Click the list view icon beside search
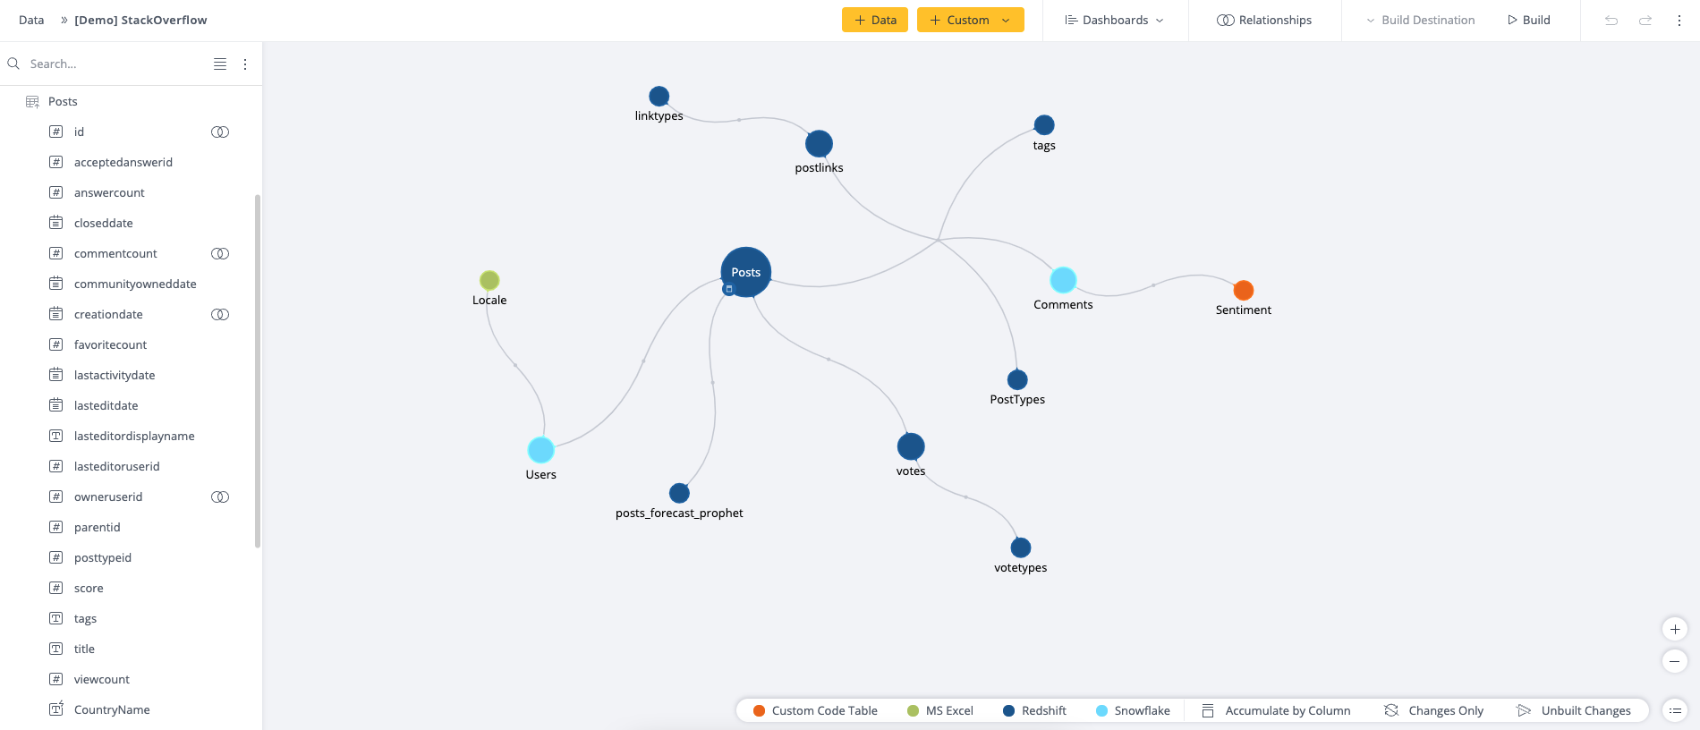Image resolution: width=1700 pixels, height=730 pixels. pos(220,64)
